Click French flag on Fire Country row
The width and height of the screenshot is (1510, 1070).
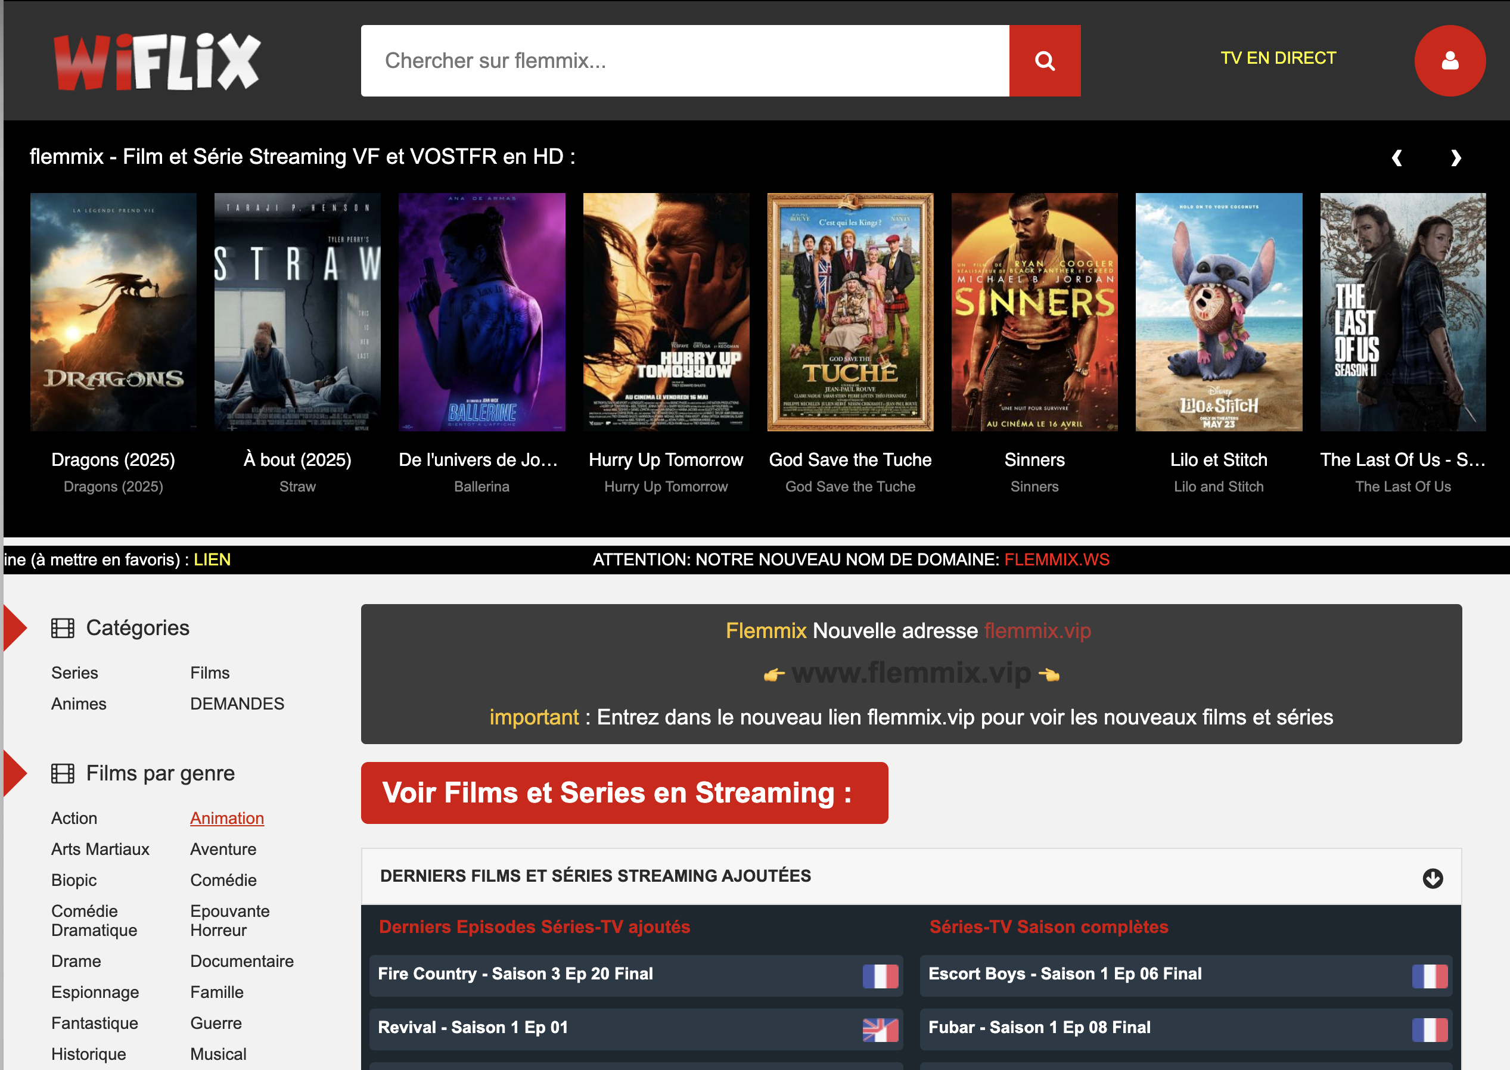[x=880, y=976]
